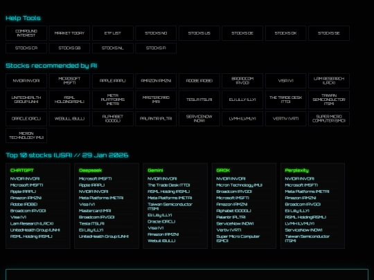This screenshot has height=280, width=374.
Task: Click the Perplexity column heading
Action: [296, 171]
